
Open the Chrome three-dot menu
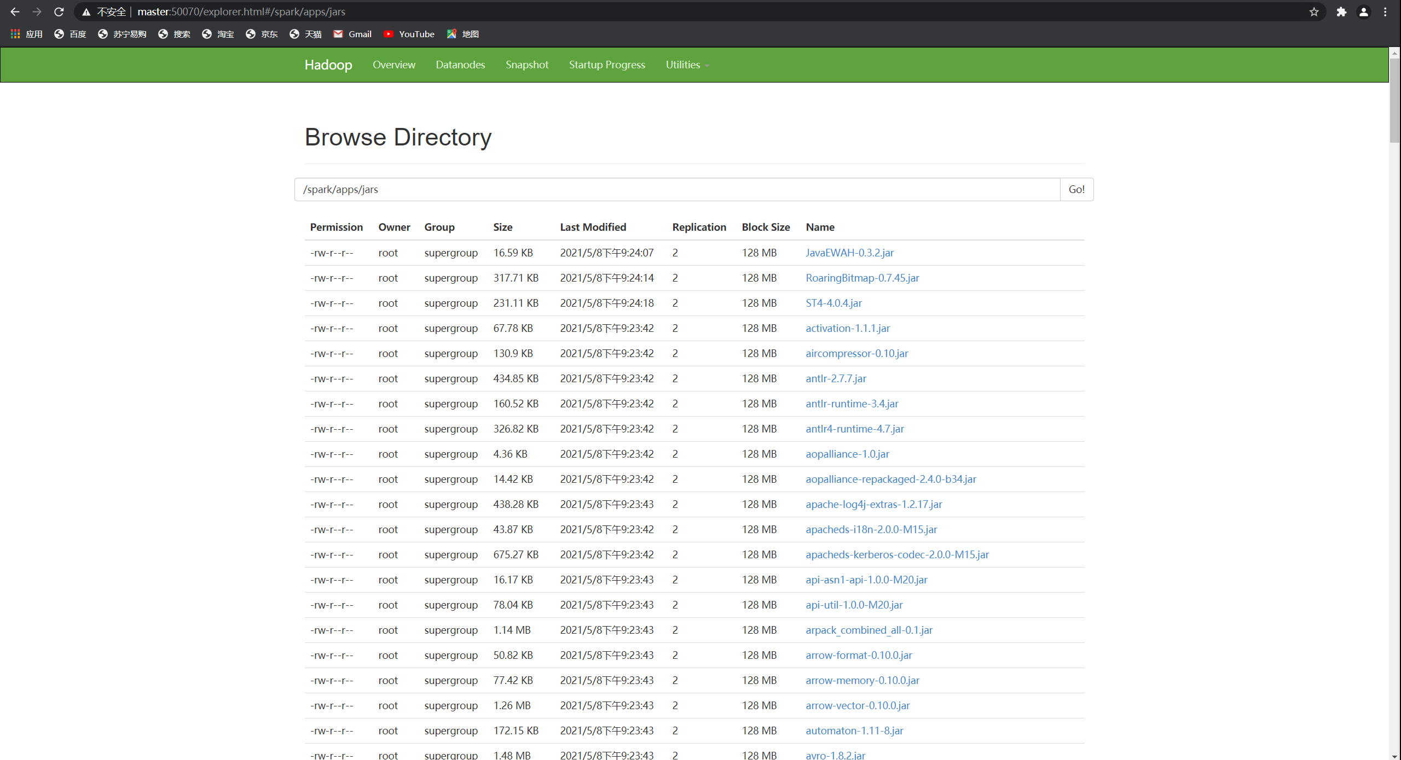click(x=1386, y=11)
